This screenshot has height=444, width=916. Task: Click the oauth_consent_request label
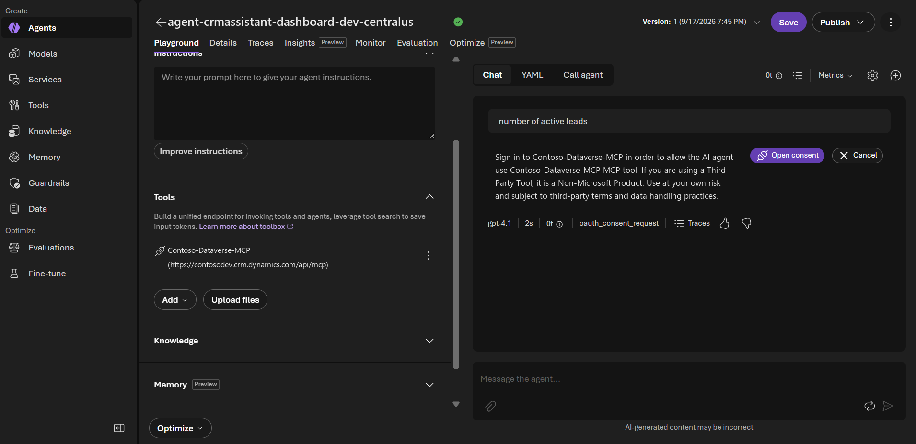coord(619,223)
